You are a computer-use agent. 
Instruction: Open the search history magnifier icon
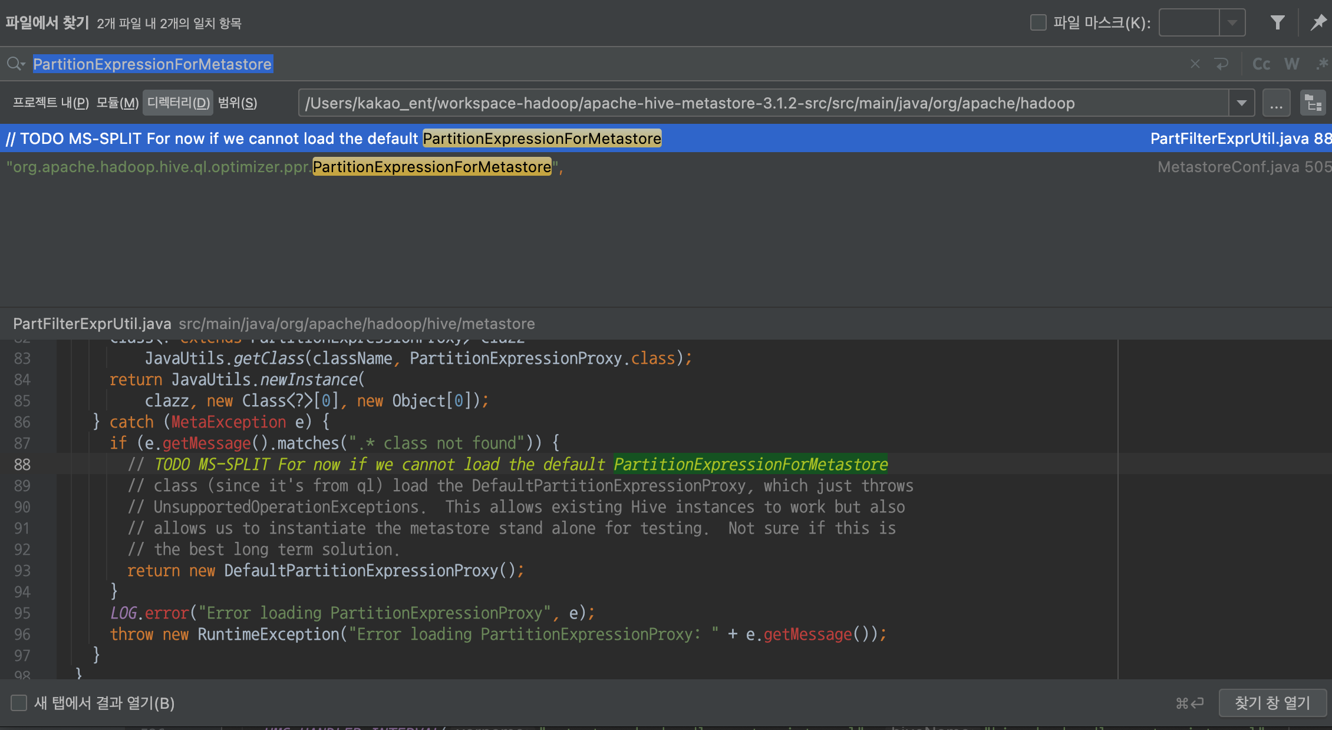pos(15,64)
